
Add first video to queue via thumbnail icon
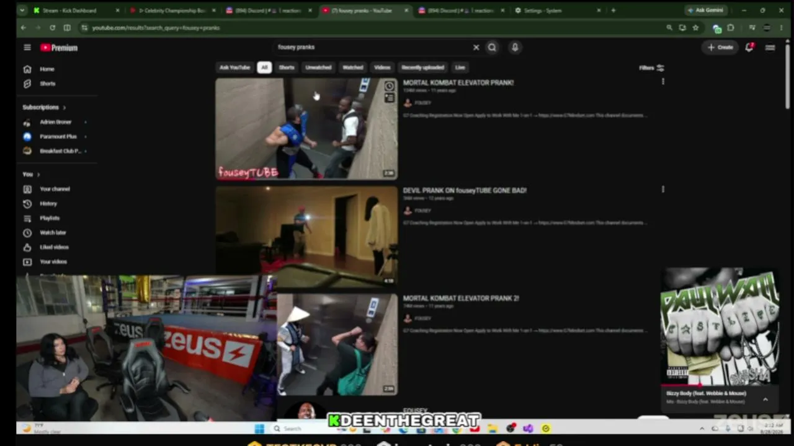389,98
